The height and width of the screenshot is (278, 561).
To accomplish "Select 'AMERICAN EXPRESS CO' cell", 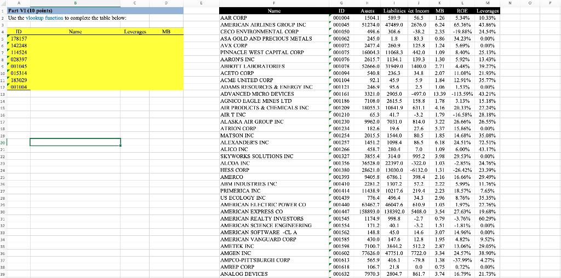I will point(274,212).
